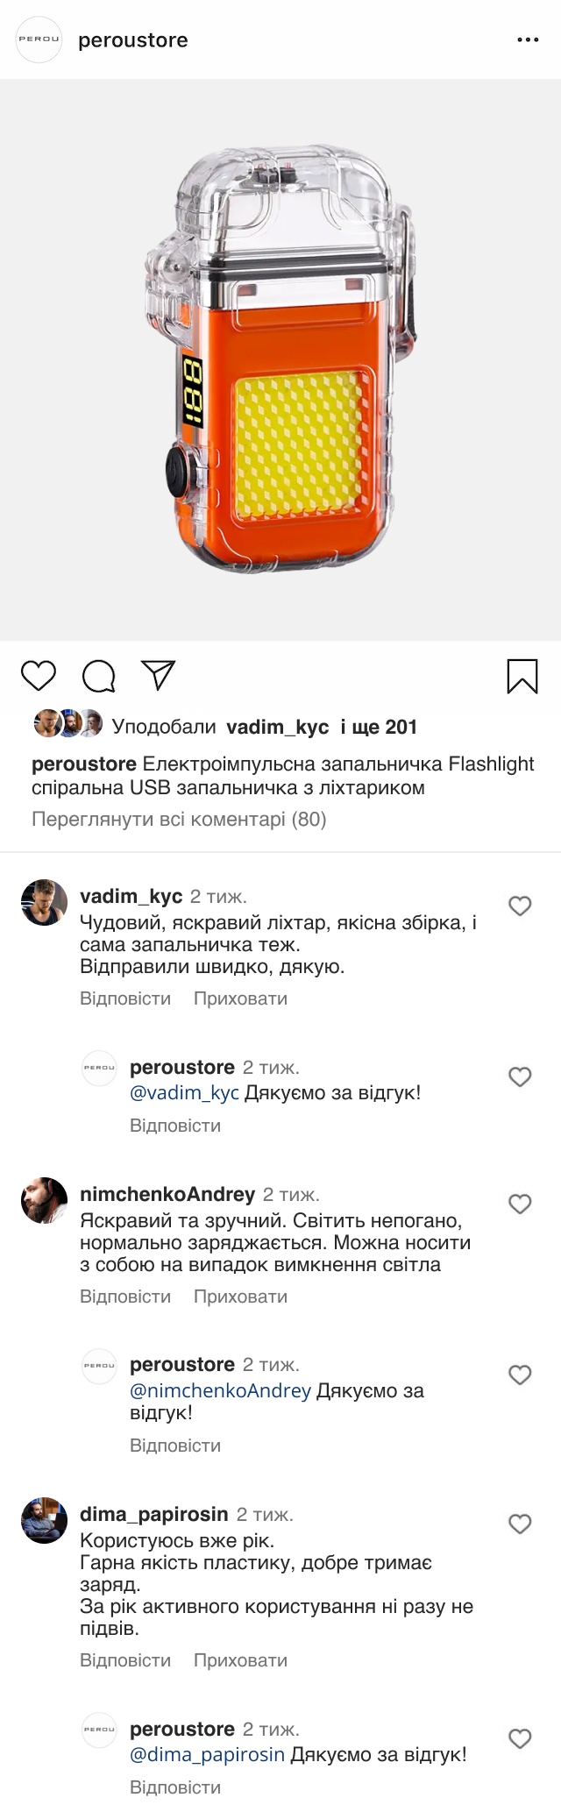The width and height of the screenshot is (561, 1819).
Task: Click the orange lighter product image
Action: pyautogui.click(x=280, y=359)
